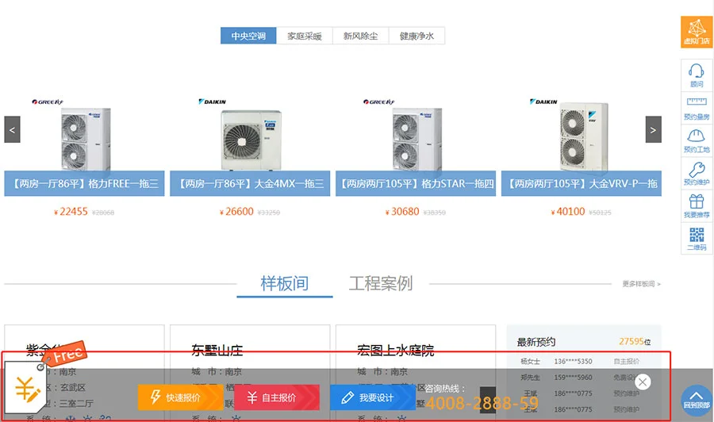Click the Daikin 4MX outdoor unit image
The height and width of the screenshot is (422, 714).
pos(251,140)
